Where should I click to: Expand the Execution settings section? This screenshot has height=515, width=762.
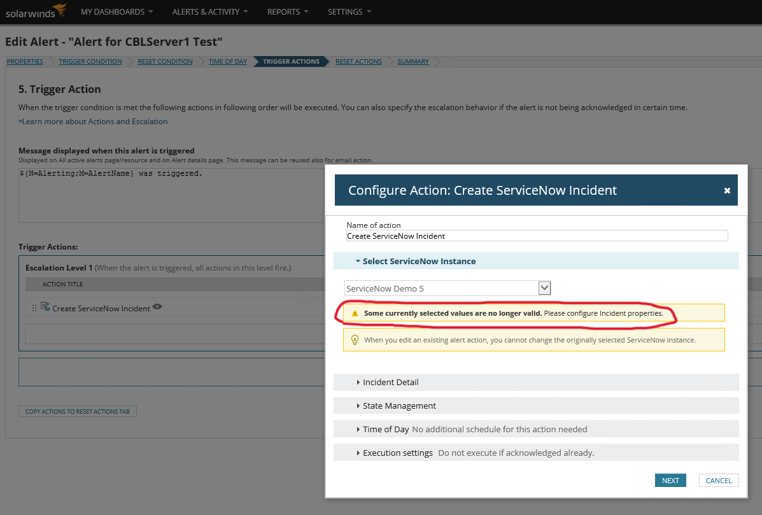(536, 453)
